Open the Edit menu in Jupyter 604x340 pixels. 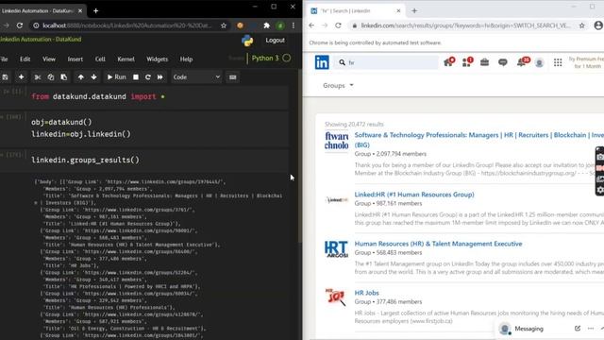(25, 59)
